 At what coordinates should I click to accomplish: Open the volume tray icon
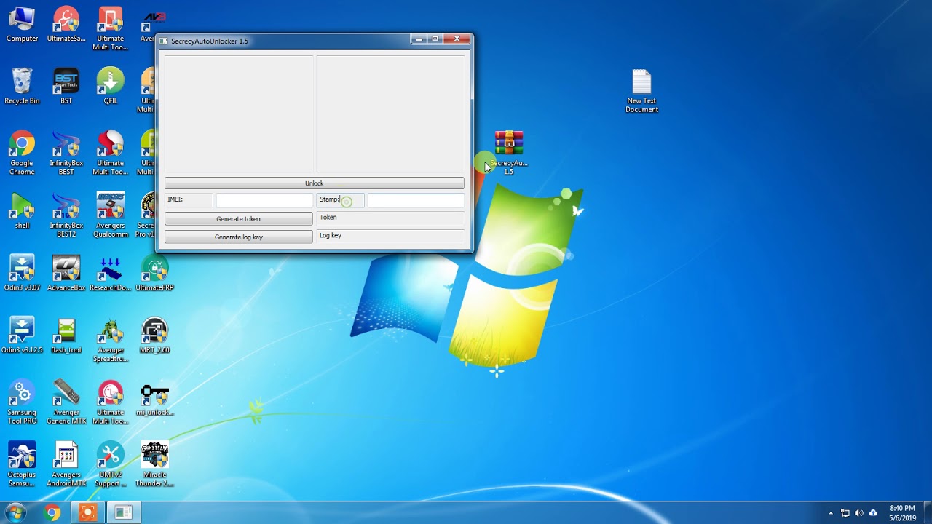pyautogui.click(x=859, y=513)
